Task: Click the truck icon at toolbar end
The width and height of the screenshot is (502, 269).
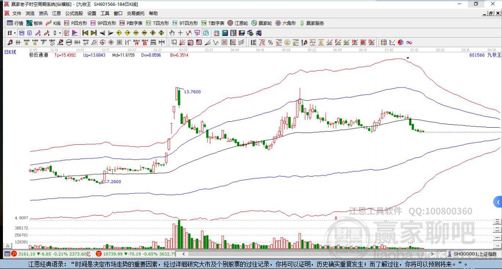Action: 259,33
